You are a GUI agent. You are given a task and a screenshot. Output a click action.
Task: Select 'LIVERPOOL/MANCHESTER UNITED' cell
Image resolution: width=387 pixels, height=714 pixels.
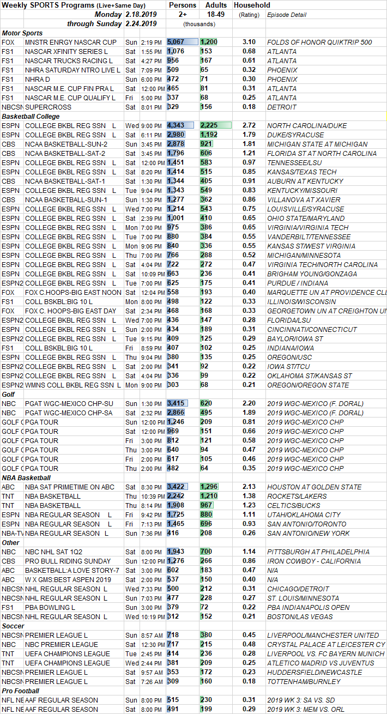coord(323,635)
